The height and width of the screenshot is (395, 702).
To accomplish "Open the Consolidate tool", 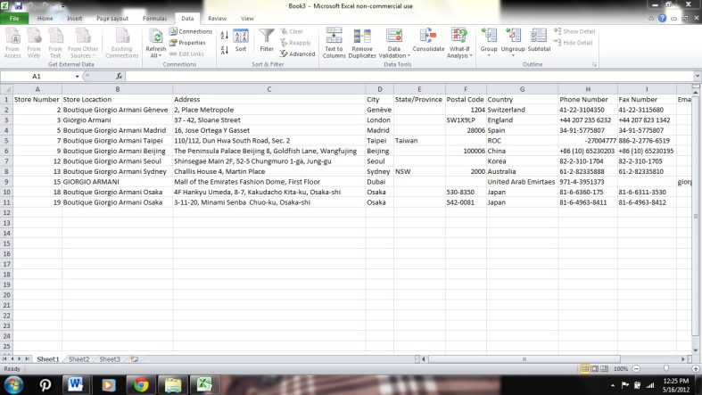I will coord(428,40).
